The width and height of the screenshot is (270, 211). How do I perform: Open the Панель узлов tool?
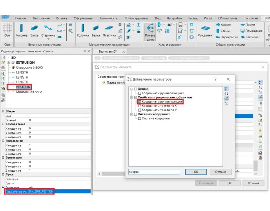pyautogui.click(x=150, y=32)
